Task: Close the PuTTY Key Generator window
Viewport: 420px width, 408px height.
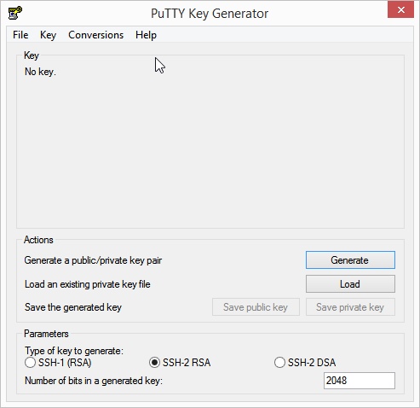Action: [401, 10]
